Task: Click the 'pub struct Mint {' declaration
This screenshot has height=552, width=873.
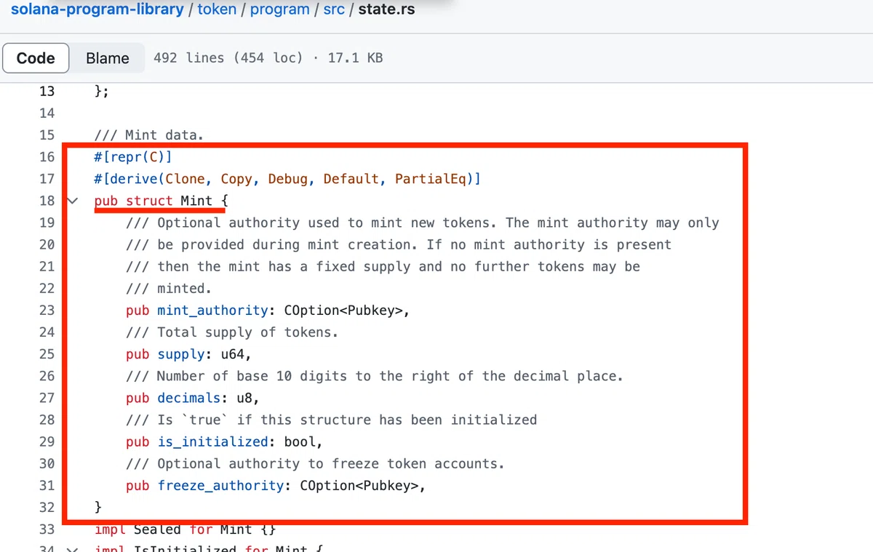Action: [161, 201]
